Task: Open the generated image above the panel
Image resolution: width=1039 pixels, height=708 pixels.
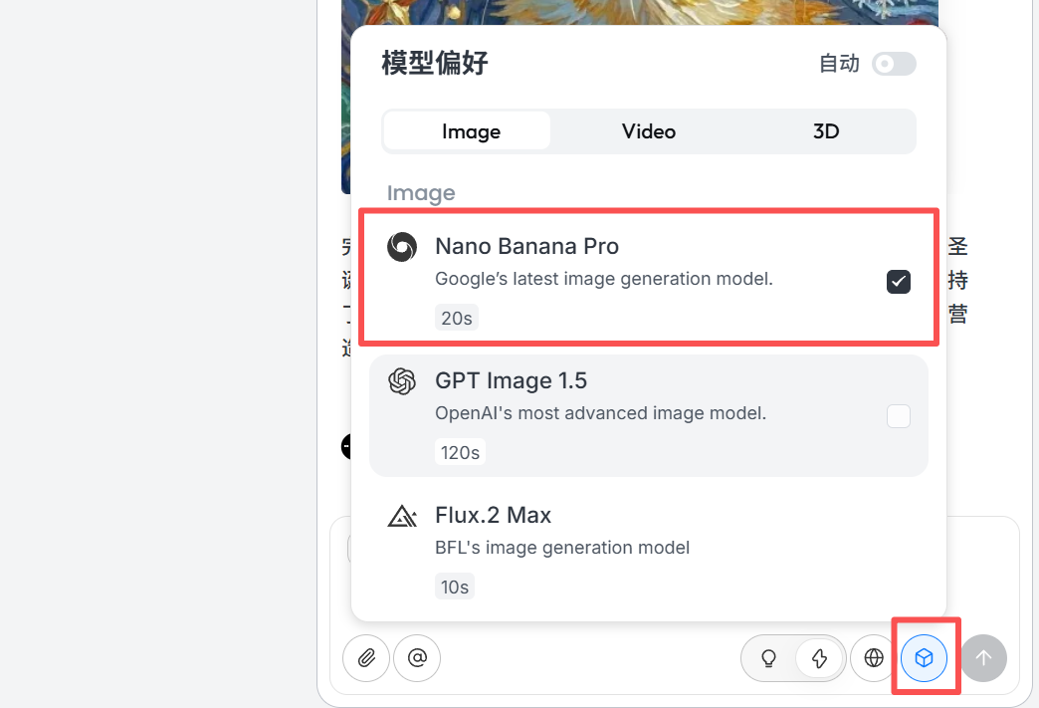Action: [x=639, y=12]
